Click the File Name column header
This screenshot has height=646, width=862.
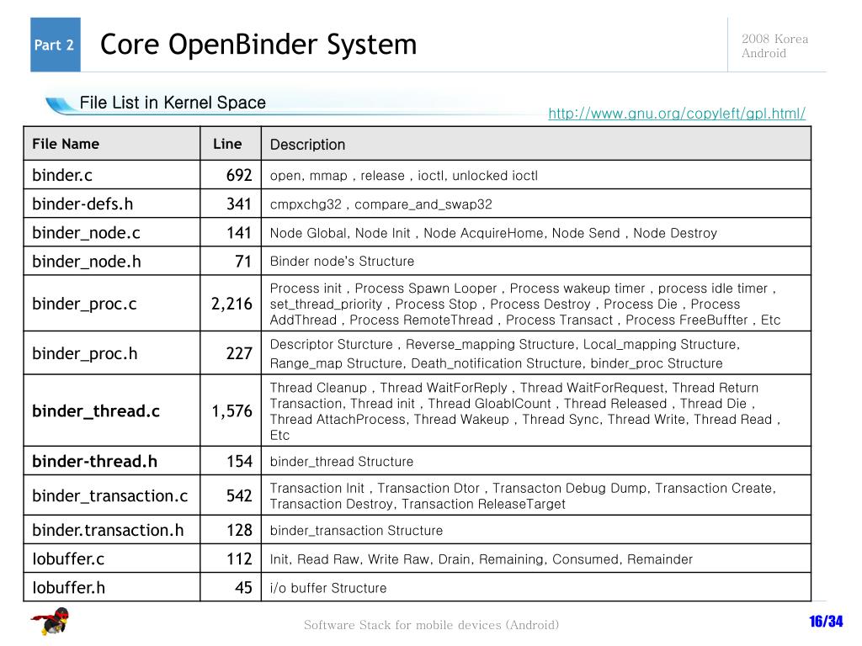pos(112,144)
